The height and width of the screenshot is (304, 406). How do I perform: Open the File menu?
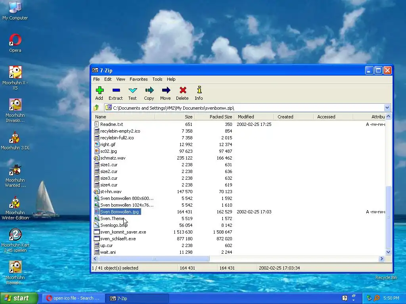pyautogui.click(x=96, y=79)
